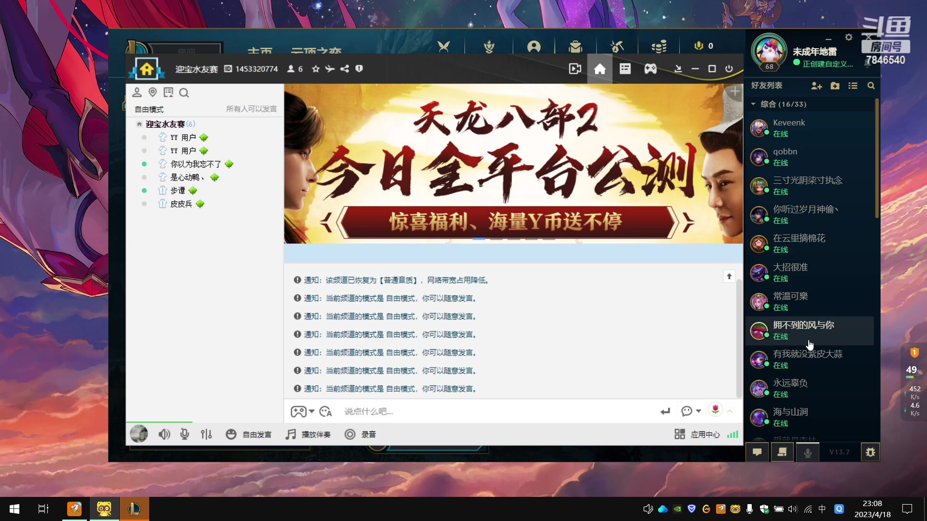Open Windows Start menu
Image resolution: width=927 pixels, height=521 pixels.
14,509
